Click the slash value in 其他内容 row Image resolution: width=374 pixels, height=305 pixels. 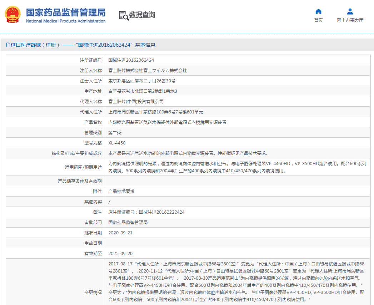coord(109,202)
